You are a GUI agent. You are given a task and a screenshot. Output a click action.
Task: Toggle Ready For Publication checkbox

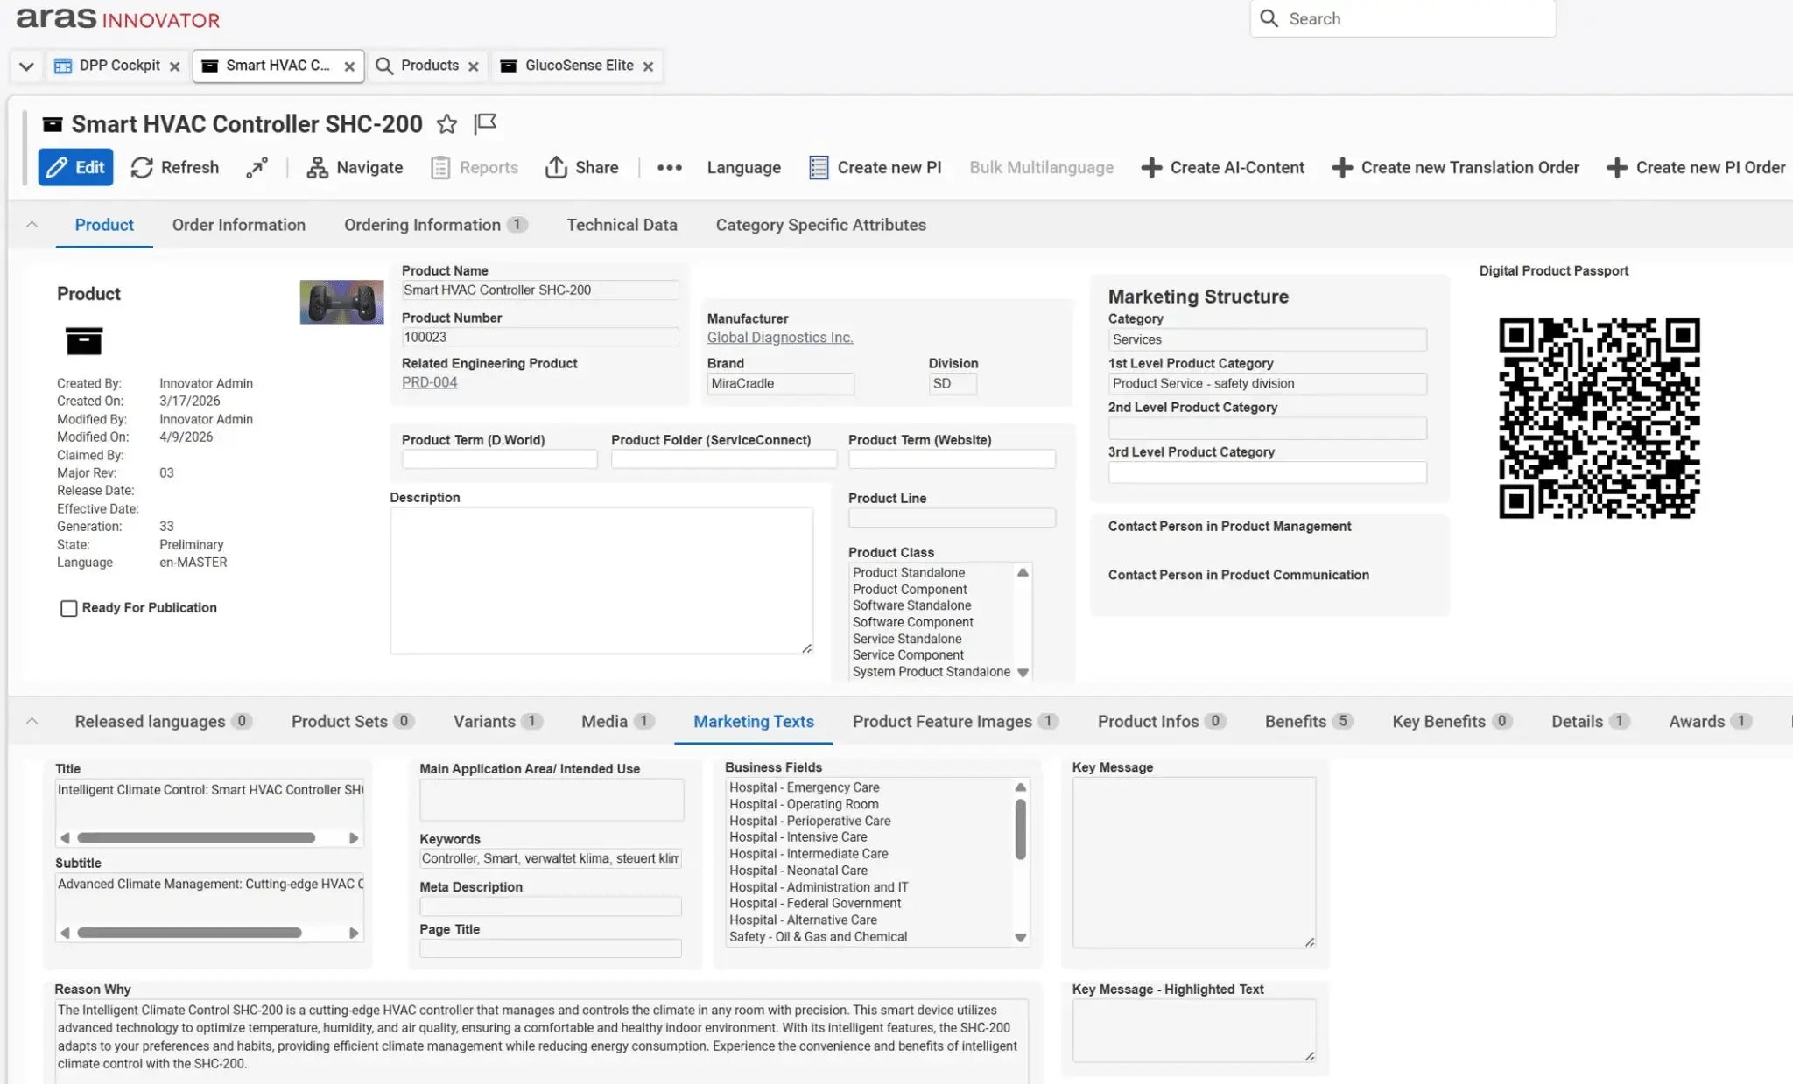pos(68,608)
